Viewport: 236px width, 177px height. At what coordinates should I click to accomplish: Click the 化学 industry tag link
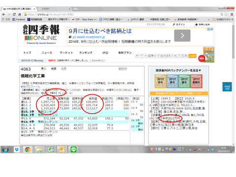[x=63, y=69]
